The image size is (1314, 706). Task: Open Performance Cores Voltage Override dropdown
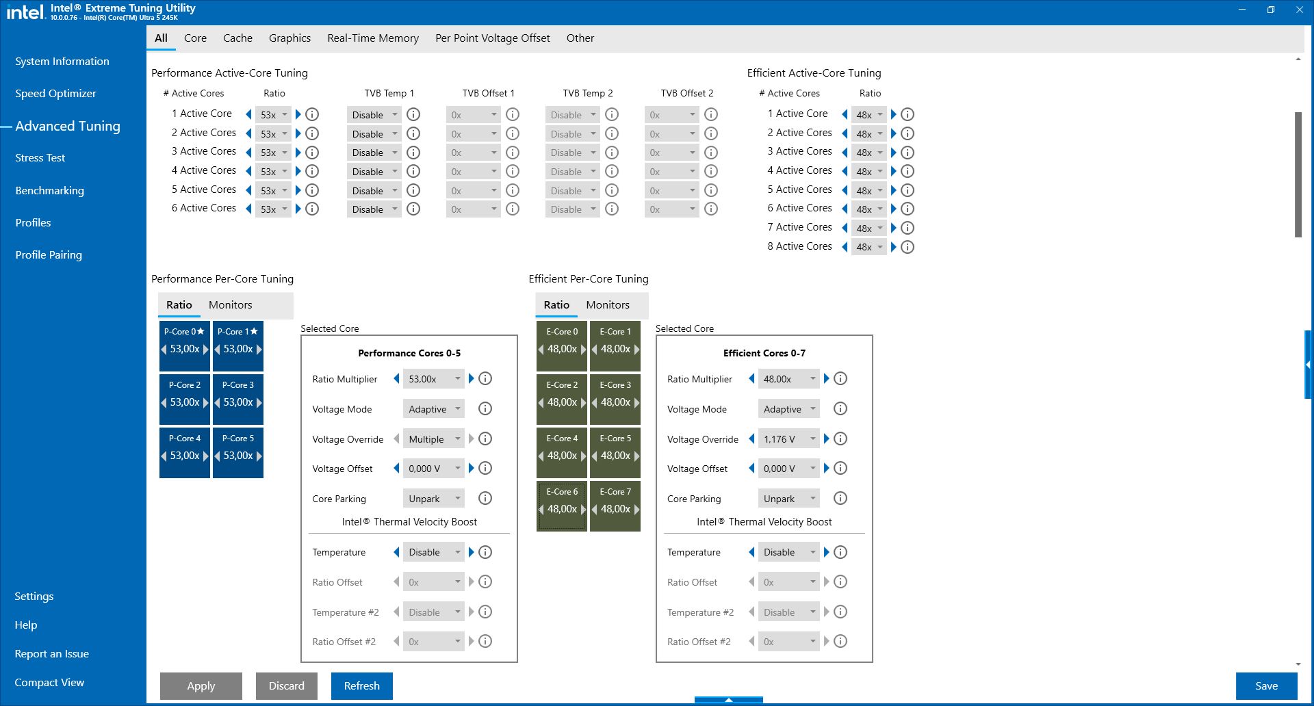(x=434, y=439)
